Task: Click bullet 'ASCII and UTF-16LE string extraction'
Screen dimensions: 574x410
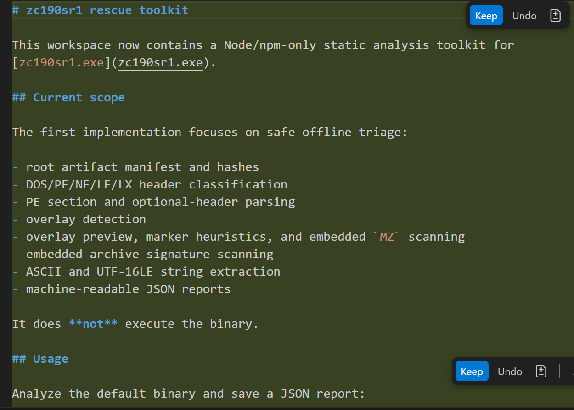Action: pos(153,272)
